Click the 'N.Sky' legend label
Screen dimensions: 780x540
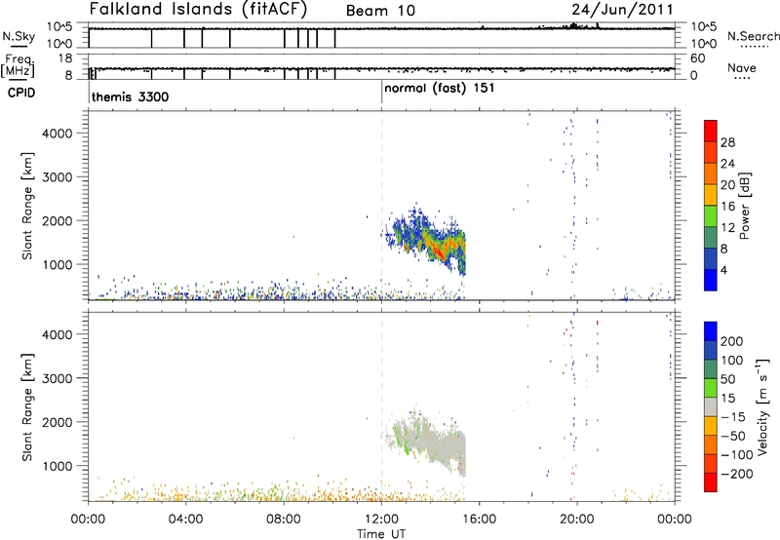pyautogui.click(x=19, y=36)
